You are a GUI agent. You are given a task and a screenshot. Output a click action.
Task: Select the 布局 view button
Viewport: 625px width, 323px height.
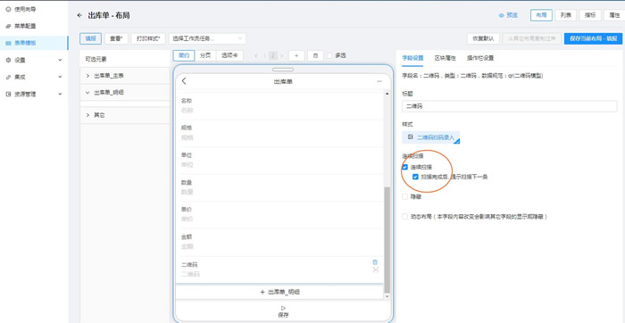click(x=541, y=15)
